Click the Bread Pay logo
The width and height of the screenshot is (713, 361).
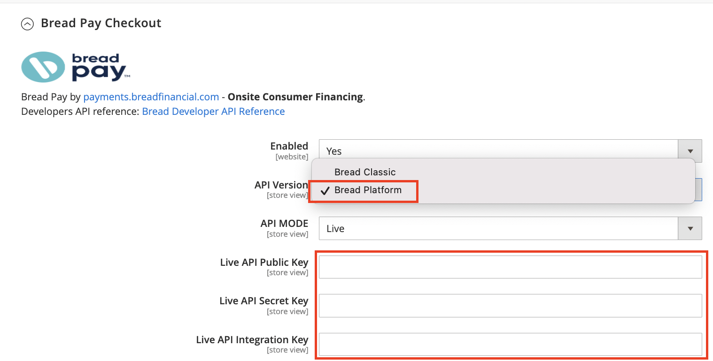(x=76, y=67)
